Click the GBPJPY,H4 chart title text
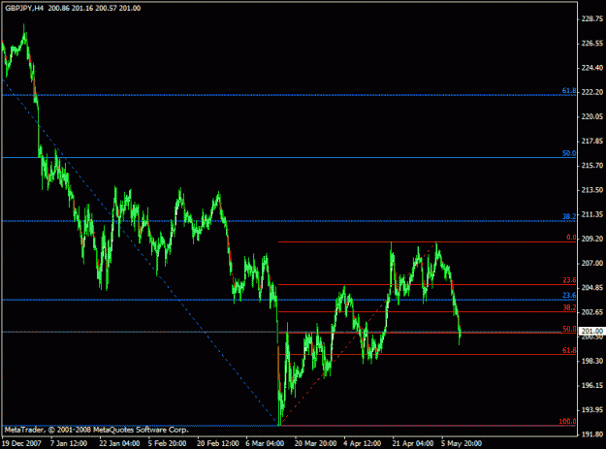 [x=24, y=8]
